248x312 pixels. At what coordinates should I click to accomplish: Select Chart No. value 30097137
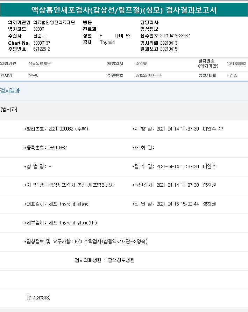coord(42,43)
